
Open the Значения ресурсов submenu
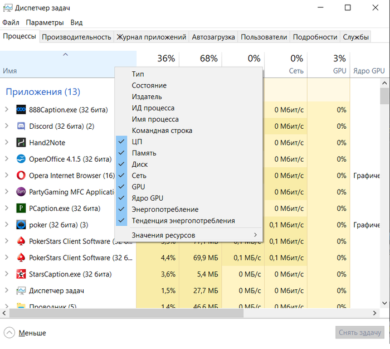(188, 235)
